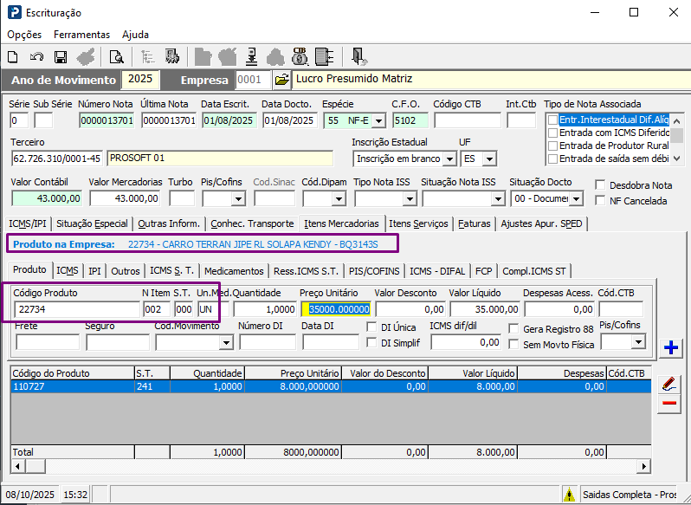Open the UF state dropdown
Image resolution: width=691 pixels, height=505 pixels.
[489, 159]
